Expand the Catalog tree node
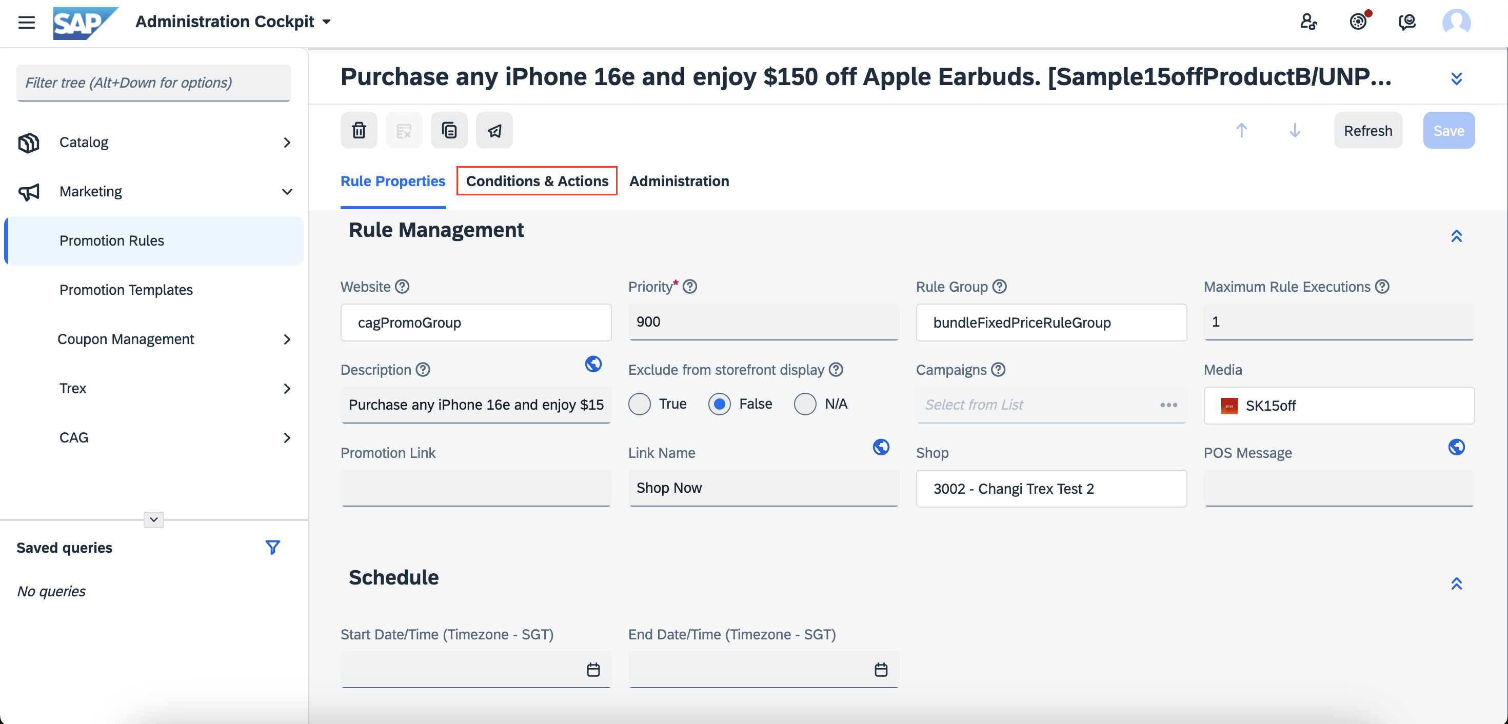 point(287,142)
